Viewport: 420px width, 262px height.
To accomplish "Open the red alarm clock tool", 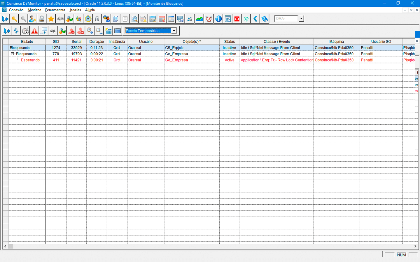I will pos(209,19).
